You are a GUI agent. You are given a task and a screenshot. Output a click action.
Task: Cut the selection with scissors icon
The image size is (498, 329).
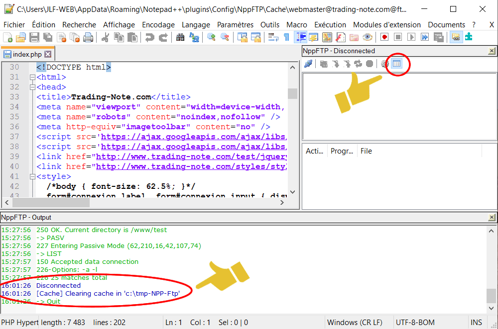tap(106, 37)
